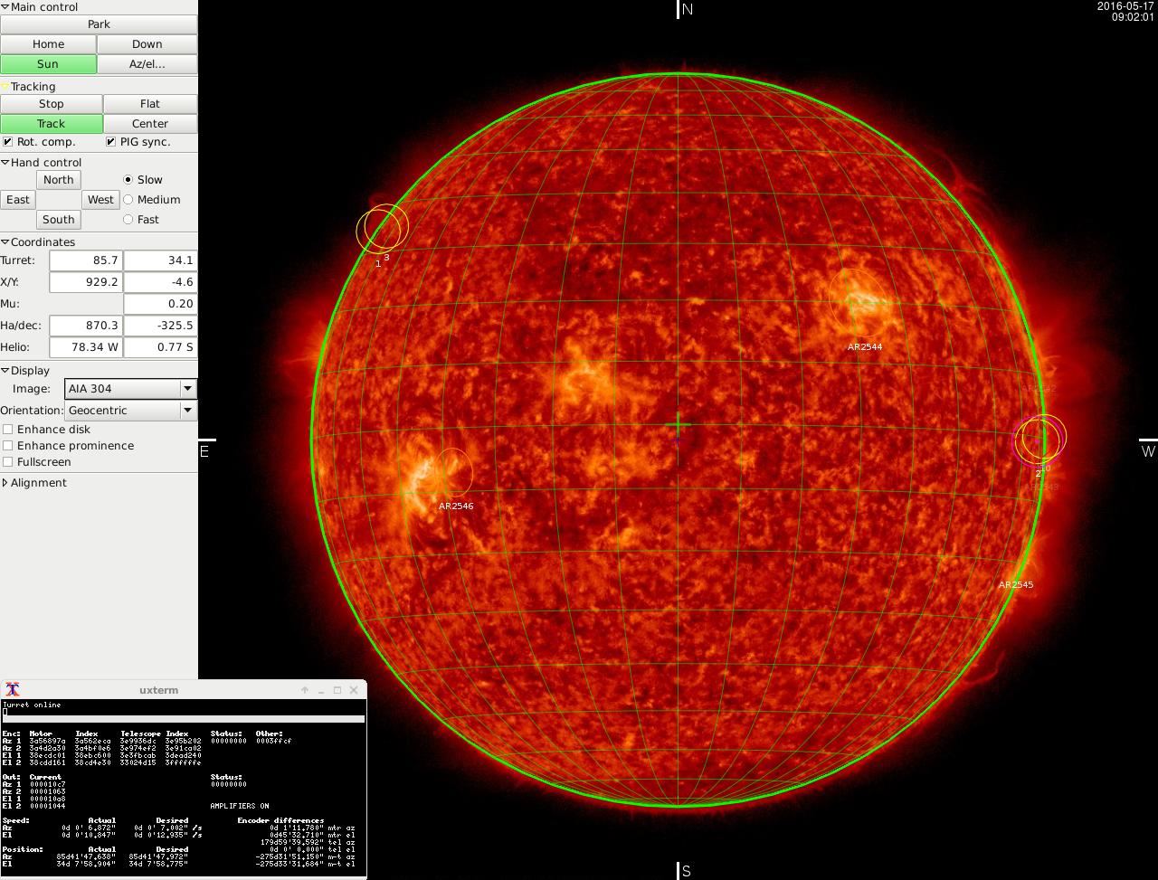The height and width of the screenshot is (880, 1158).
Task: Open the Orientation dropdown set to Geocentric
Action: tap(131, 411)
